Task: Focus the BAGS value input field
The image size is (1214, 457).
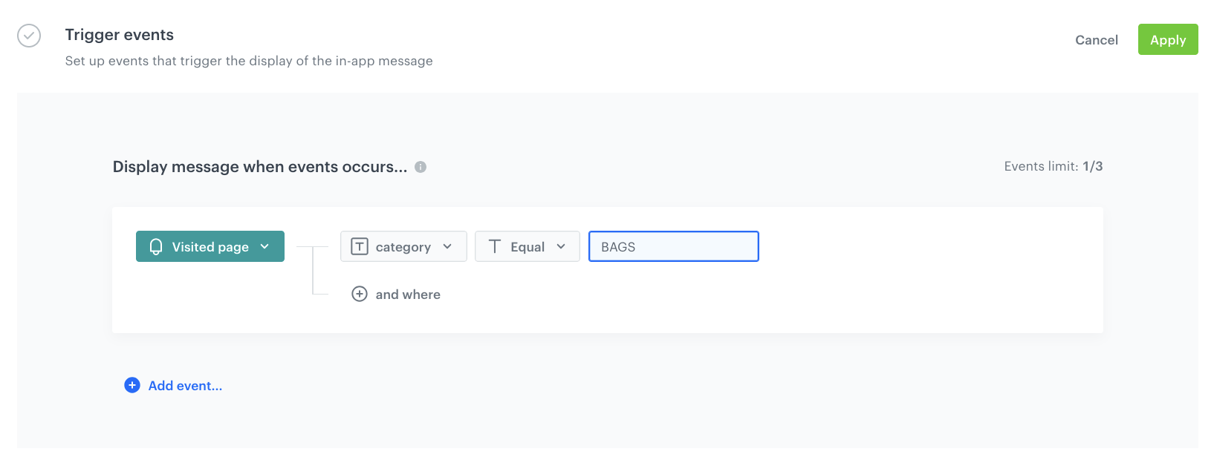Action: pyautogui.click(x=673, y=247)
